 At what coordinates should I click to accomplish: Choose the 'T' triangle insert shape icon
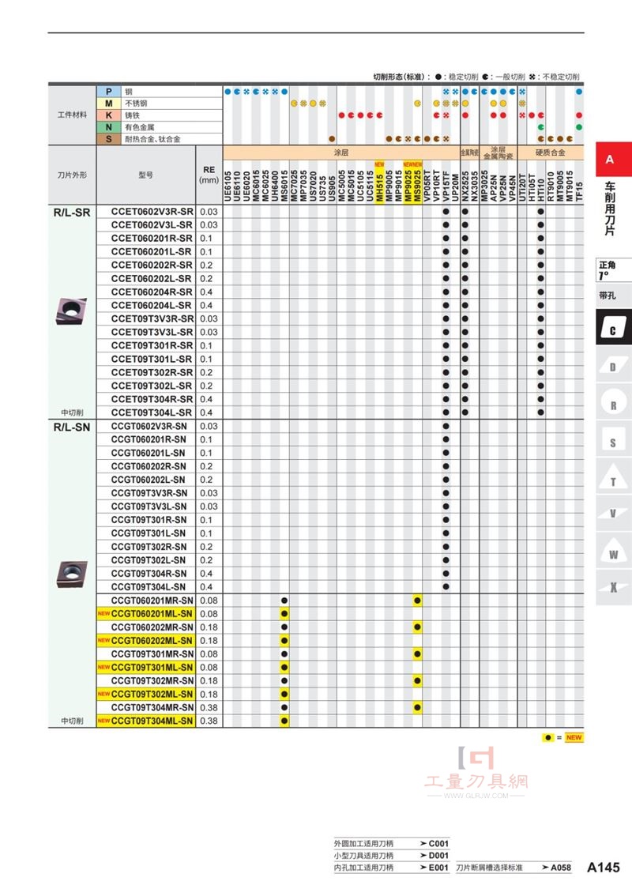tap(613, 479)
